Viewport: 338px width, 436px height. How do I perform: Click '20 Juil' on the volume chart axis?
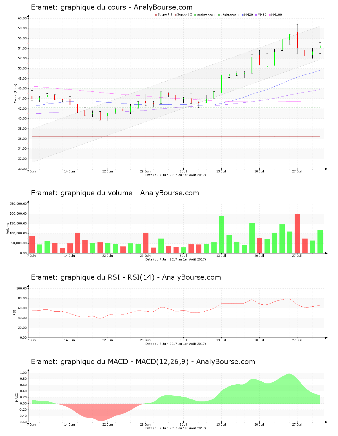[x=259, y=256]
